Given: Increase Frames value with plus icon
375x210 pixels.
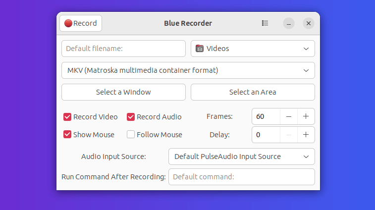Looking at the screenshot, I should tap(306, 116).
